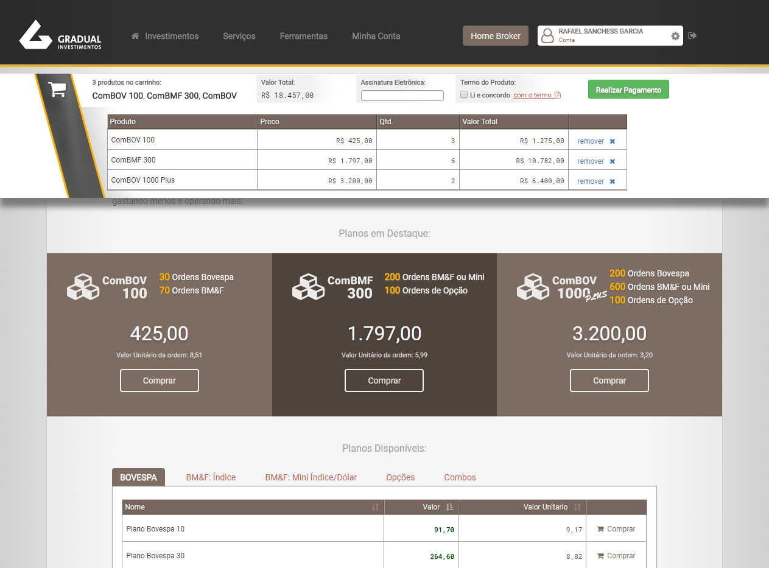Sort plans by Valor Unitario column
This screenshot has width=769, height=568.
(577, 507)
